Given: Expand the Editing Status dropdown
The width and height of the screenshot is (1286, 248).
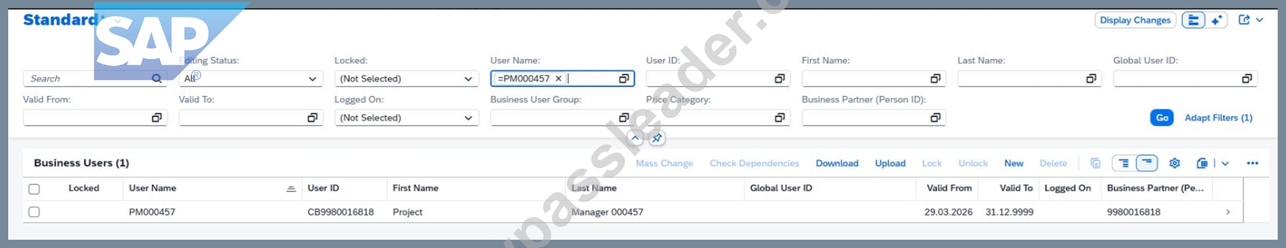Looking at the screenshot, I should tap(251, 78).
